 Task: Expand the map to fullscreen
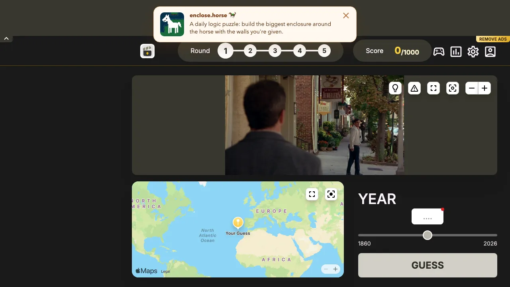pos(312,194)
